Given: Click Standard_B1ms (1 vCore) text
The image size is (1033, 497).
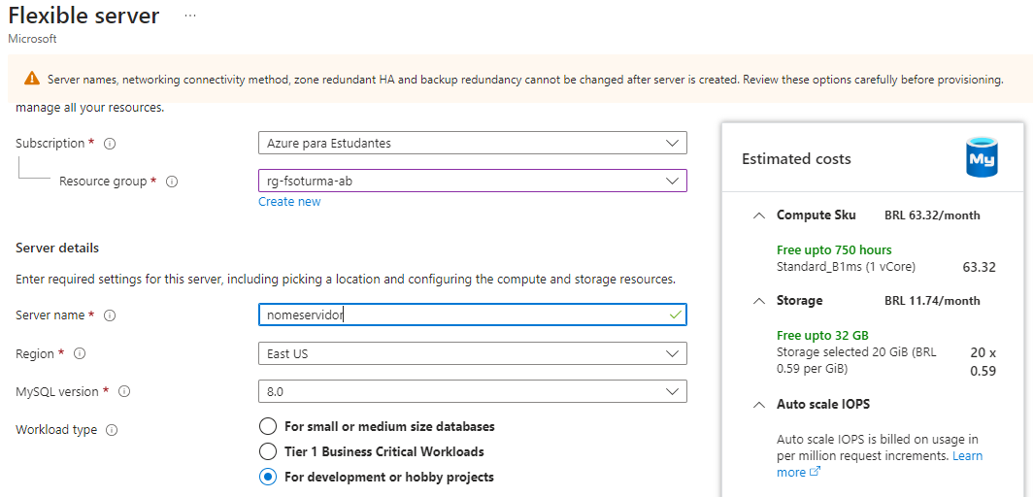Looking at the screenshot, I should pos(846,267).
